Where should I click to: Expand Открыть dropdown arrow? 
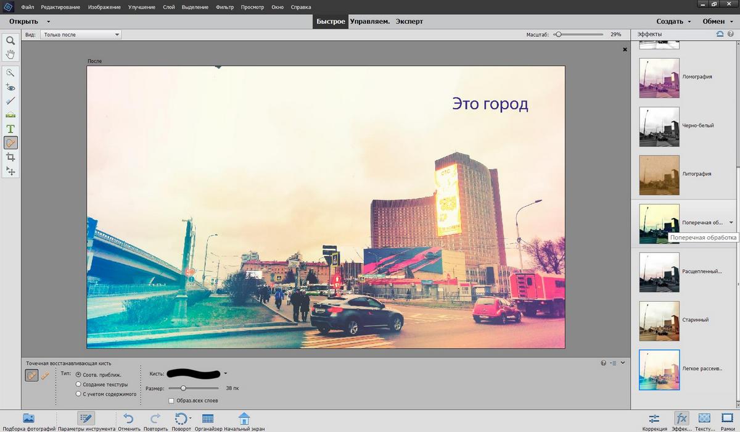click(48, 22)
